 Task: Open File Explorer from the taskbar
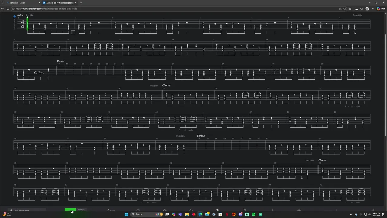click(187, 214)
